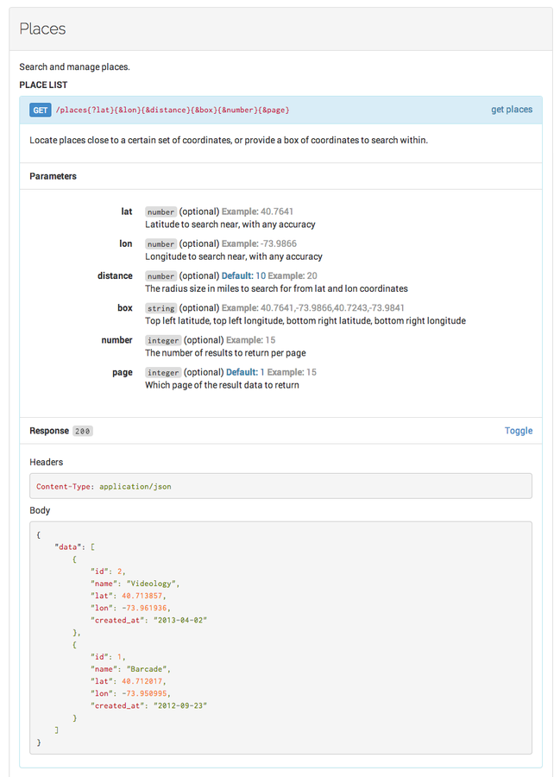
Task: Click the example value 40.7641
Action: (x=277, y=212)
